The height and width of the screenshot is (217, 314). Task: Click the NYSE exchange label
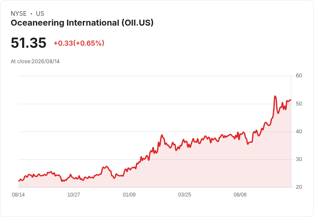tap(19, 14)
